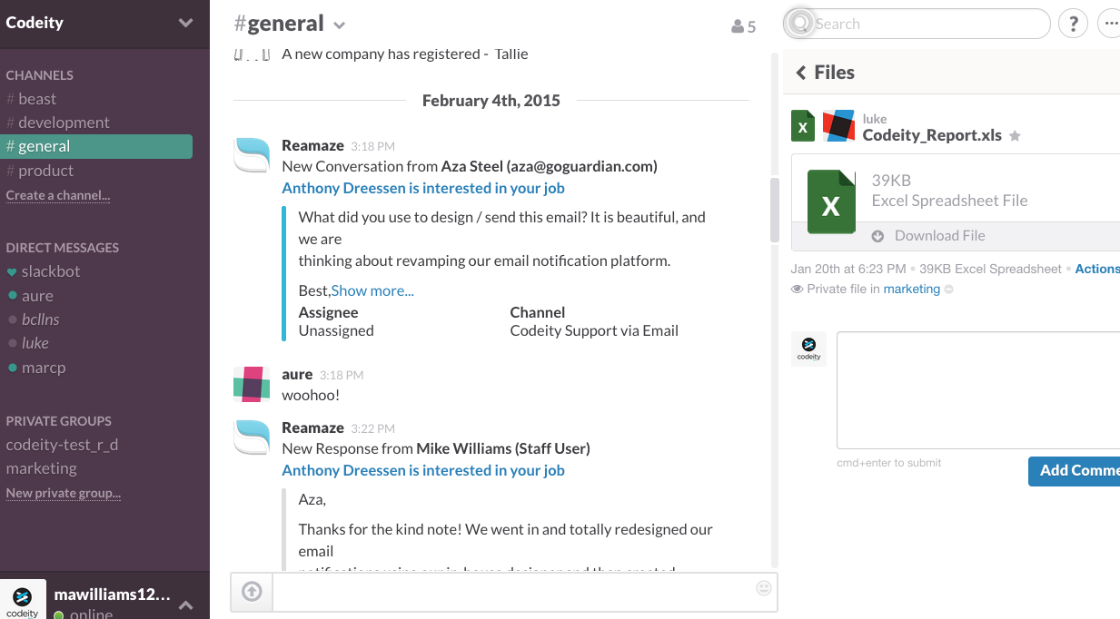The image size is (1120, 619).
Task: Click the Codeity_Report.xls file title
Action: (932, 135)
